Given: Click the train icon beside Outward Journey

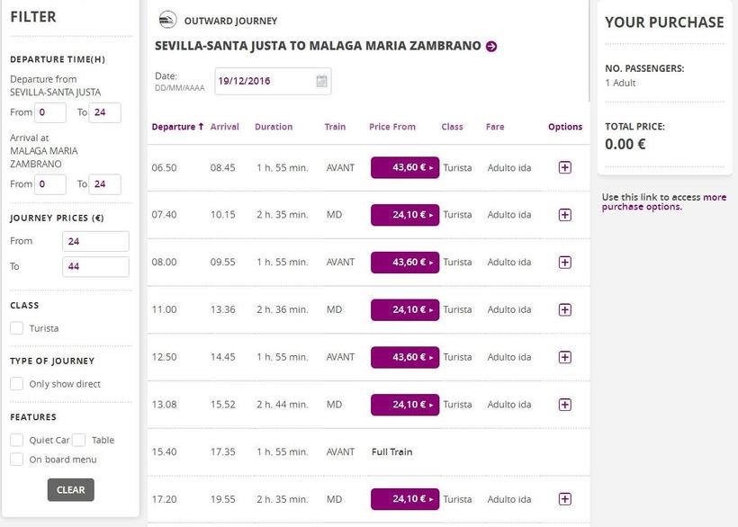Looking at the screenshot, I should click(167, 20).
